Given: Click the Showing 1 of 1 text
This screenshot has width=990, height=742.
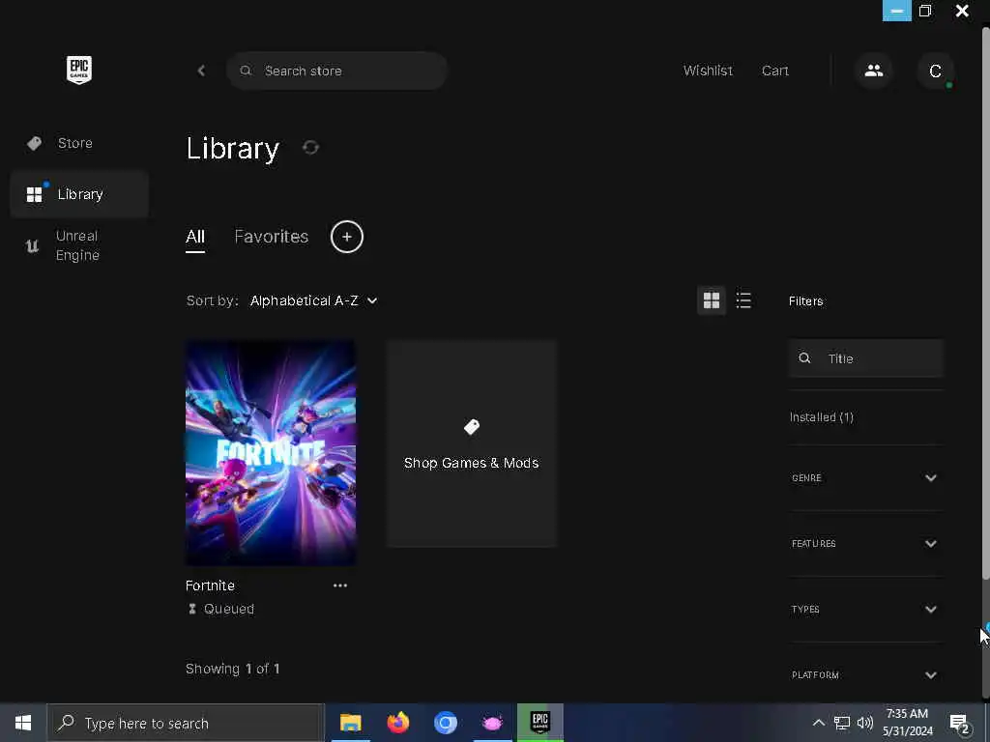Looking at the screenshot, I should click(x=232, y=669).
